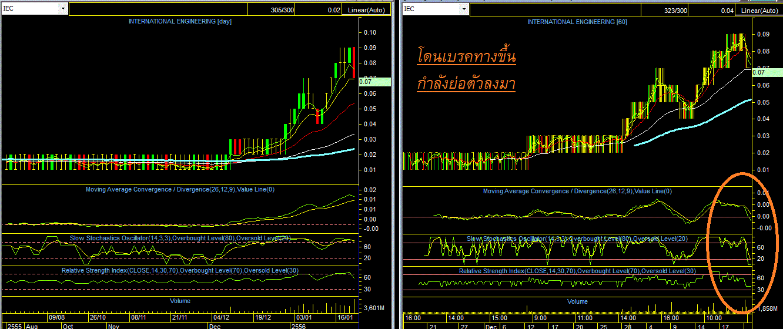Open the IEC symbol dropdown in the day chart
Image resolution: width=783 pixels, height=329 pixels.
coord(63,9)
